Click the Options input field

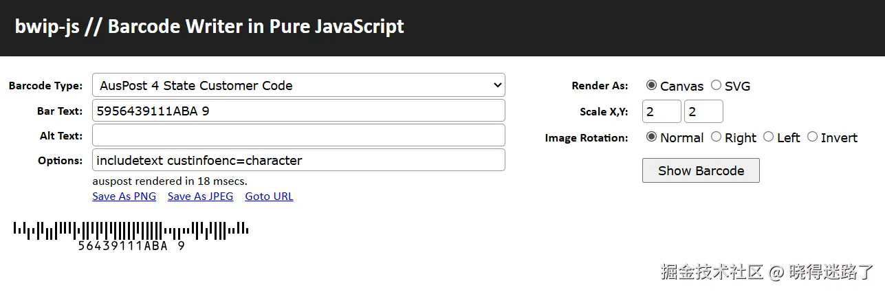298,160
